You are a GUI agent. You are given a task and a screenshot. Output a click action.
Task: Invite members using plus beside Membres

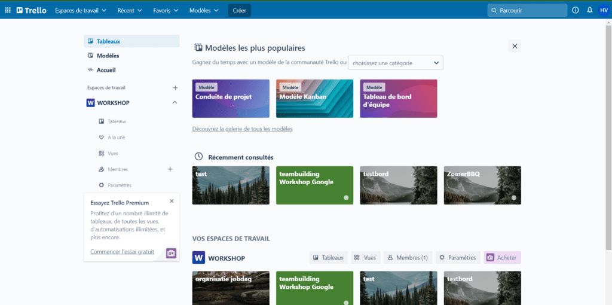(x=170, y=169)
